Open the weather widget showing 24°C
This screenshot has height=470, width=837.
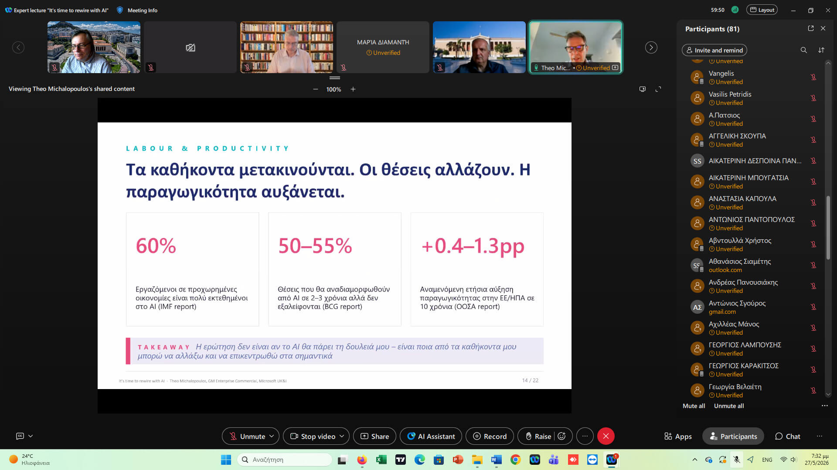30,460
